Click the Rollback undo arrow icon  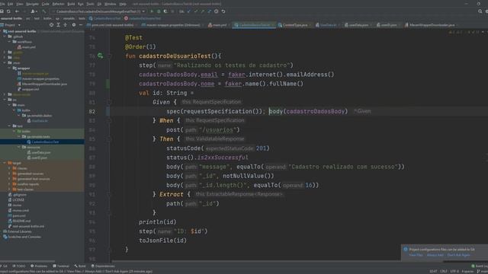[223, 11]
